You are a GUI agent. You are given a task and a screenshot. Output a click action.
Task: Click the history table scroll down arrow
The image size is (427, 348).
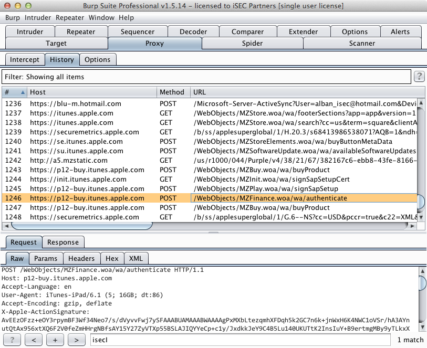pyautogui.click(x=421, y=217)
